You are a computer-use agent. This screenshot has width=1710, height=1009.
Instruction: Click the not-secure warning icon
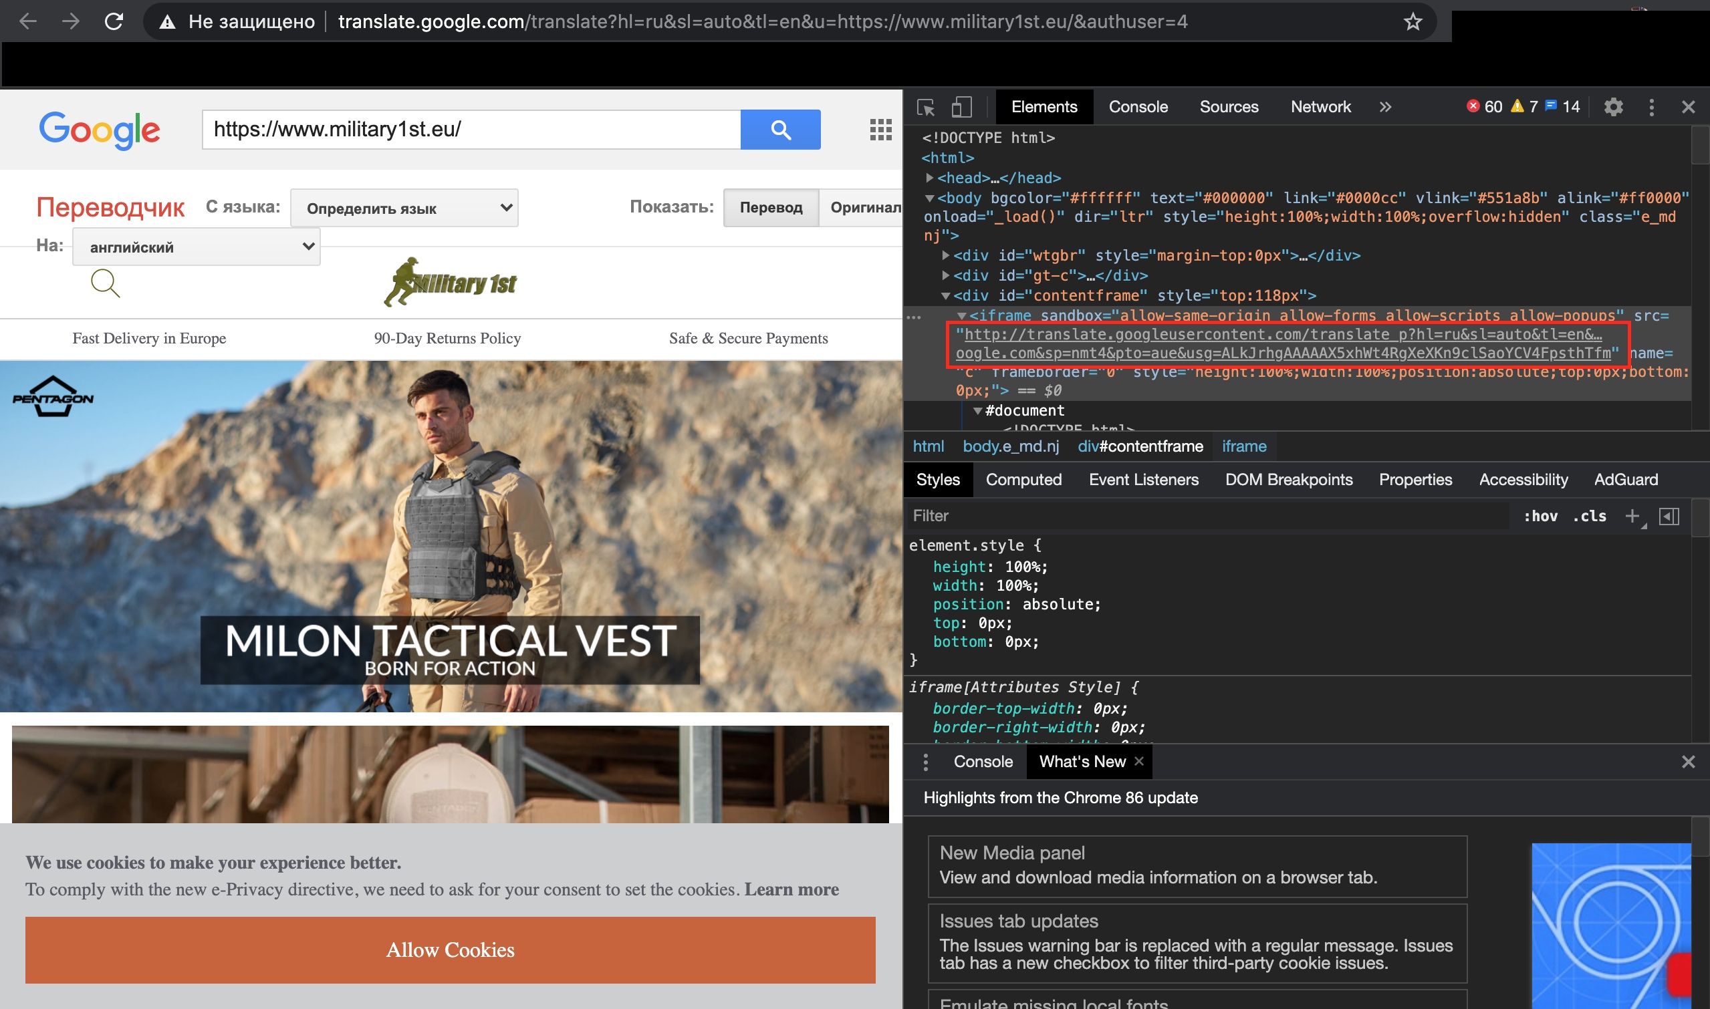pyautogui.click(x=166, y=23)
